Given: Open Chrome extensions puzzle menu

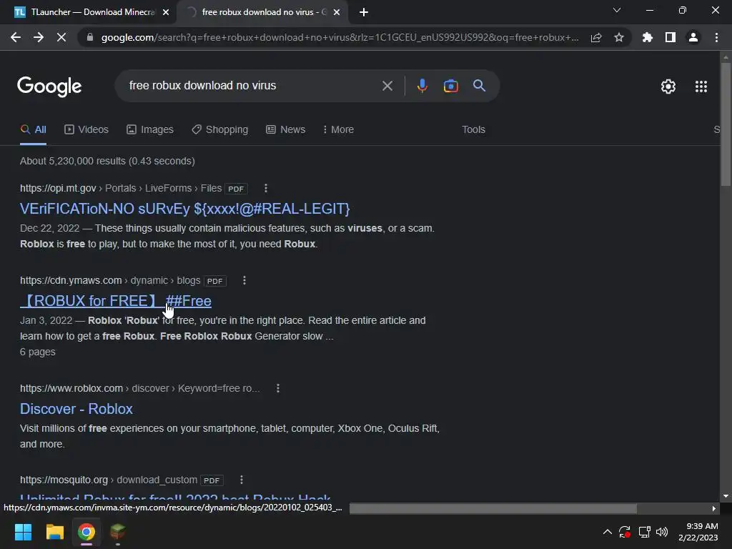Looking at the screenshot, I should [x=648, y=37].
